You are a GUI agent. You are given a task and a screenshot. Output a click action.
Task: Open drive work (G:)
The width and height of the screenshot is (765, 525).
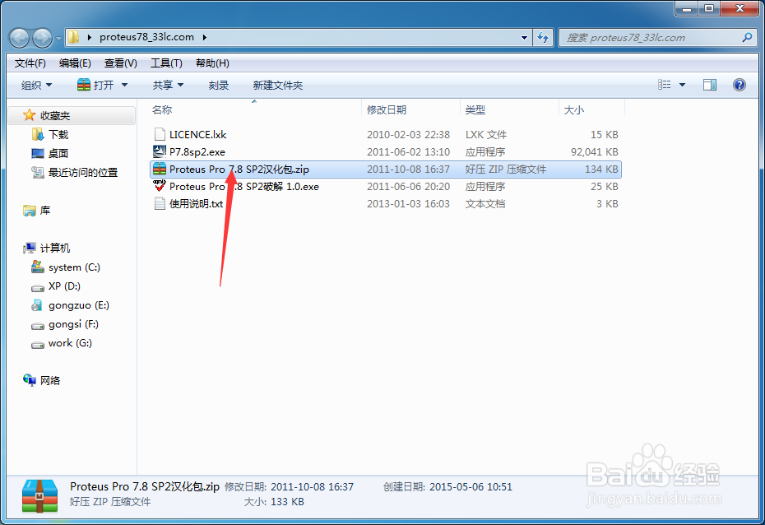[70, 343]
